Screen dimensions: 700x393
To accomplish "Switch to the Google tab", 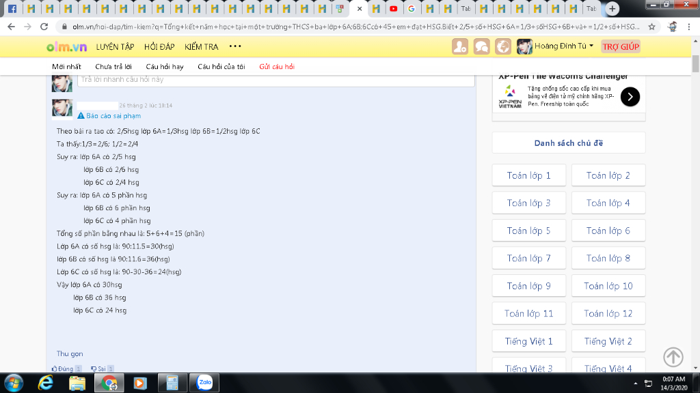I will (x=411, y=8).
